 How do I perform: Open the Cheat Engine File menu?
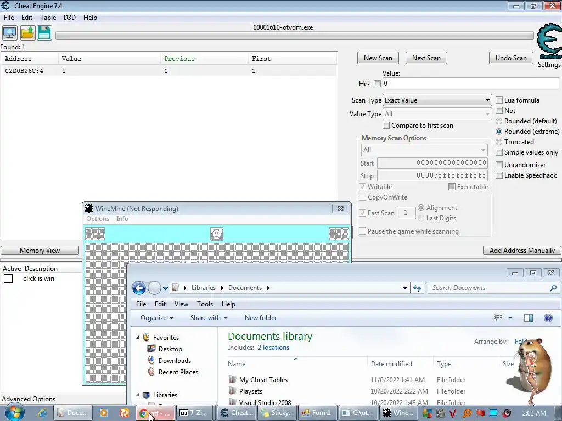9,18
